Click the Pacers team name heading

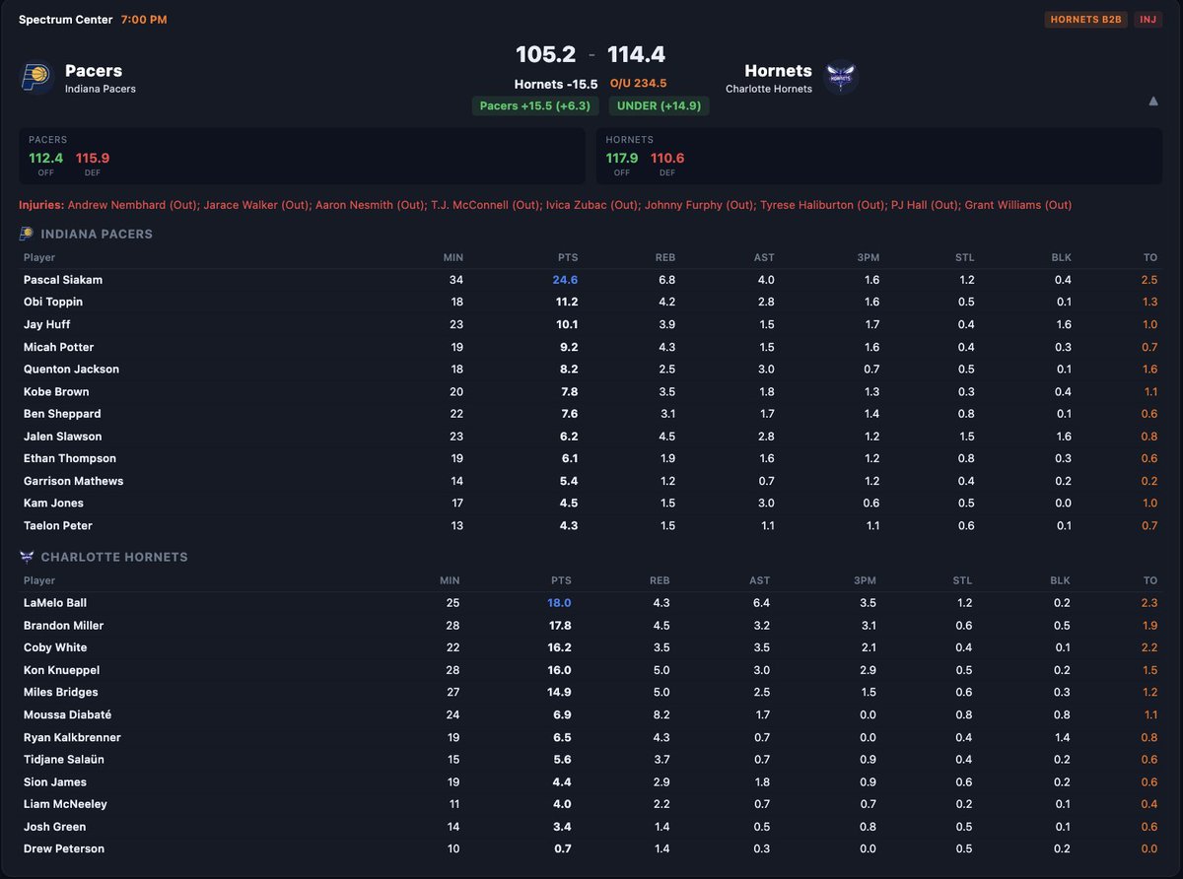(94, 71)
